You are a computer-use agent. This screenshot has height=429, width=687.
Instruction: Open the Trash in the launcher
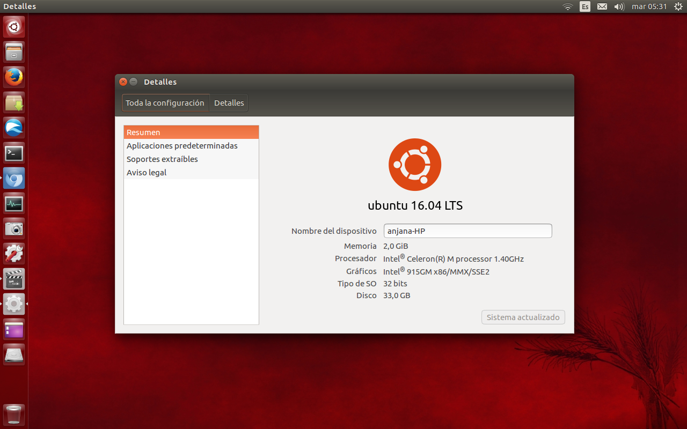click(x=14, y=415)
